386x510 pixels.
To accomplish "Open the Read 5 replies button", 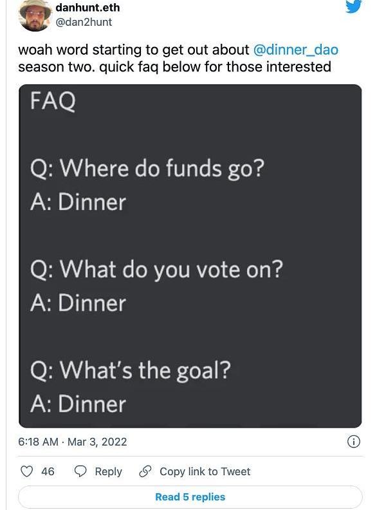I will 190,497.
